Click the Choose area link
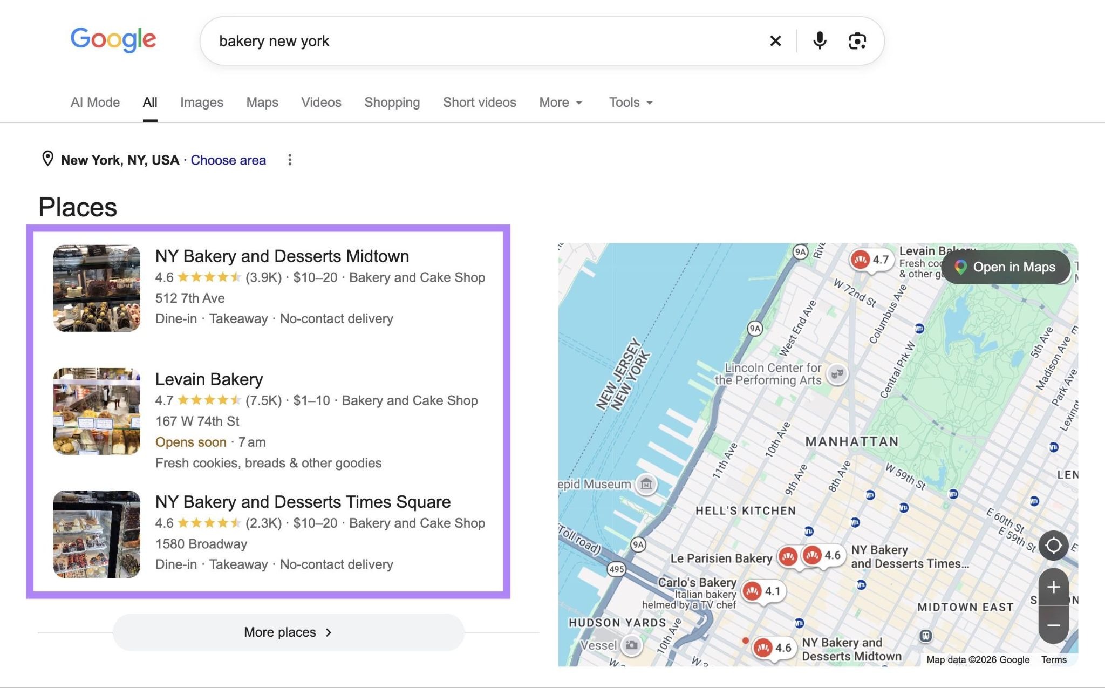 (228, 160)
